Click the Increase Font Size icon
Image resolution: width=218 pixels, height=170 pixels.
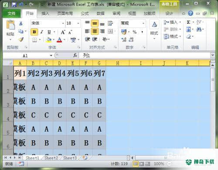[x=63, y=32]
